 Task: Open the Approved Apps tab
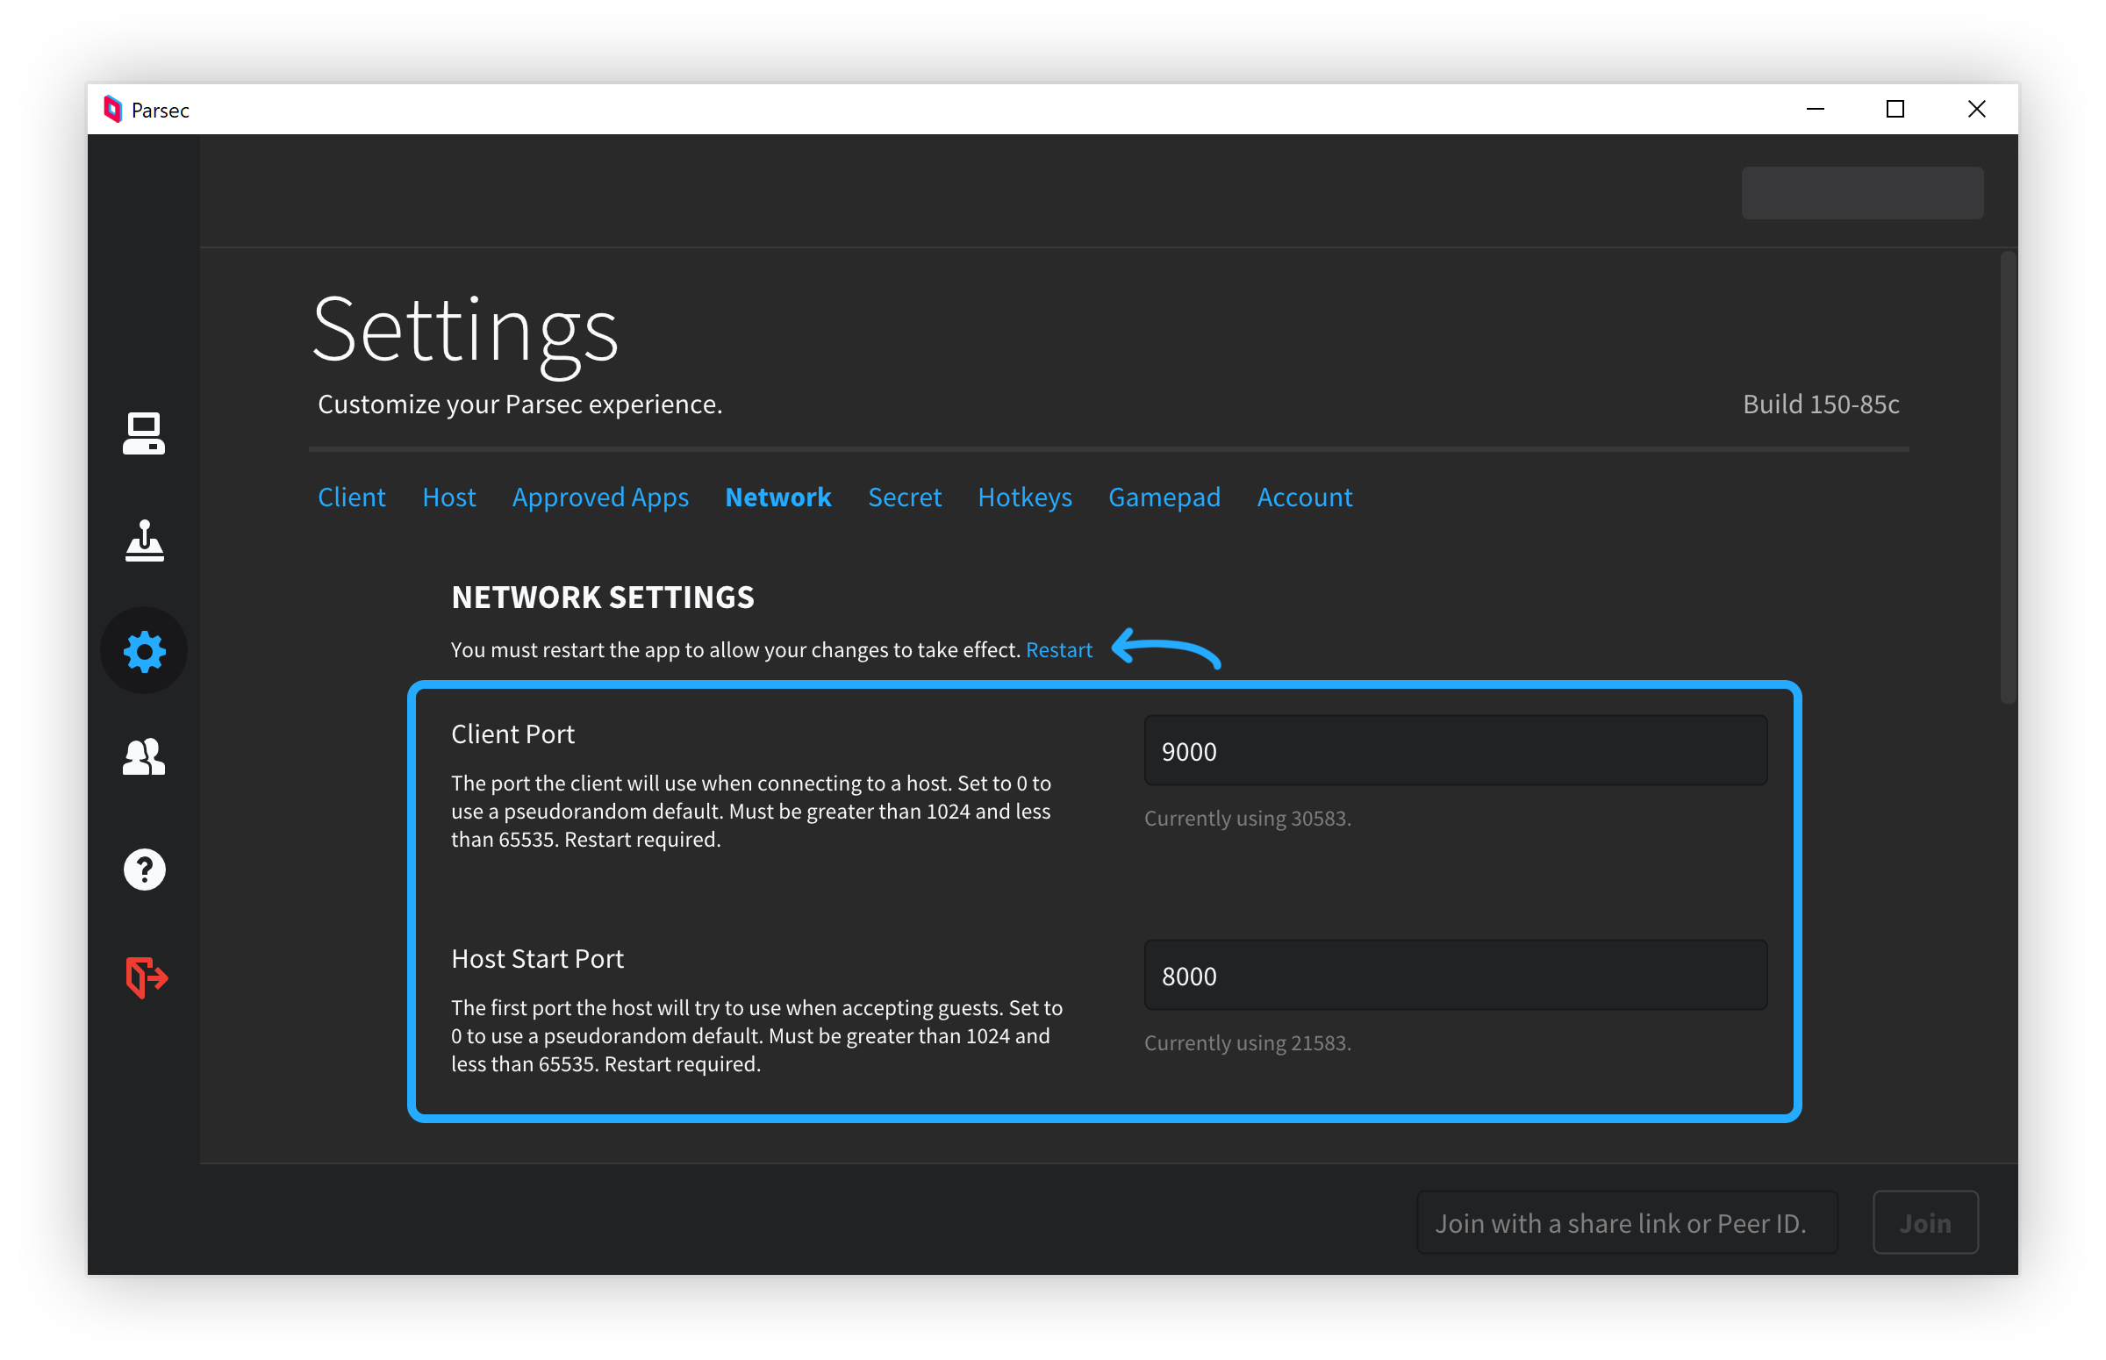(x=600, y=497)
